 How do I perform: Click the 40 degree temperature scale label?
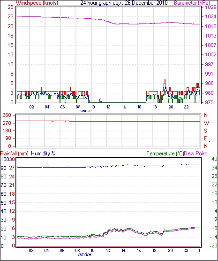[x=214, y=159]
